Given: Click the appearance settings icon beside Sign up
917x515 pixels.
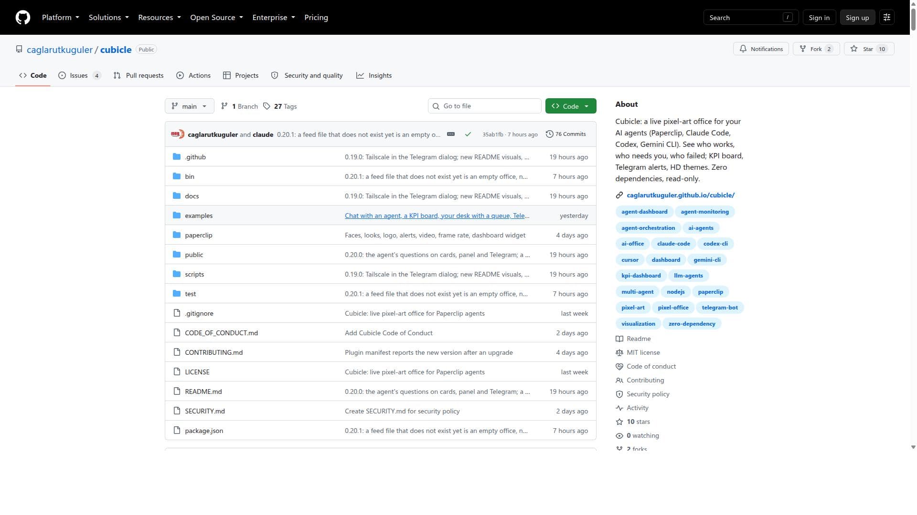Looking at the screenshot, I should tap(887, 18).
